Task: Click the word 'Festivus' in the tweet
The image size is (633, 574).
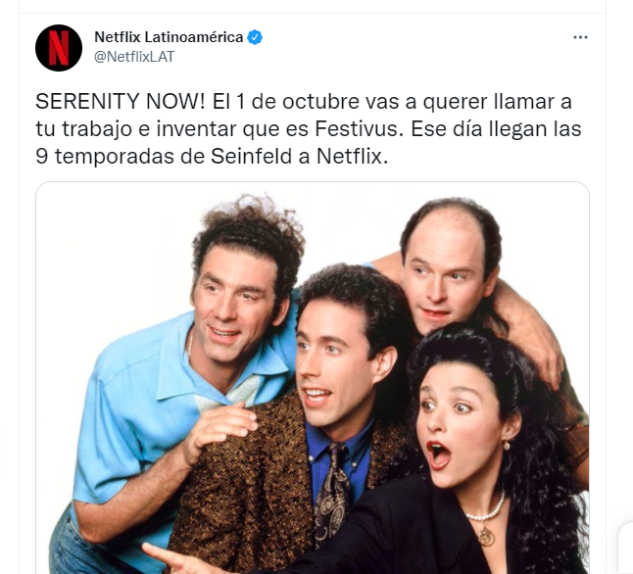Action: tap(359, 128)
